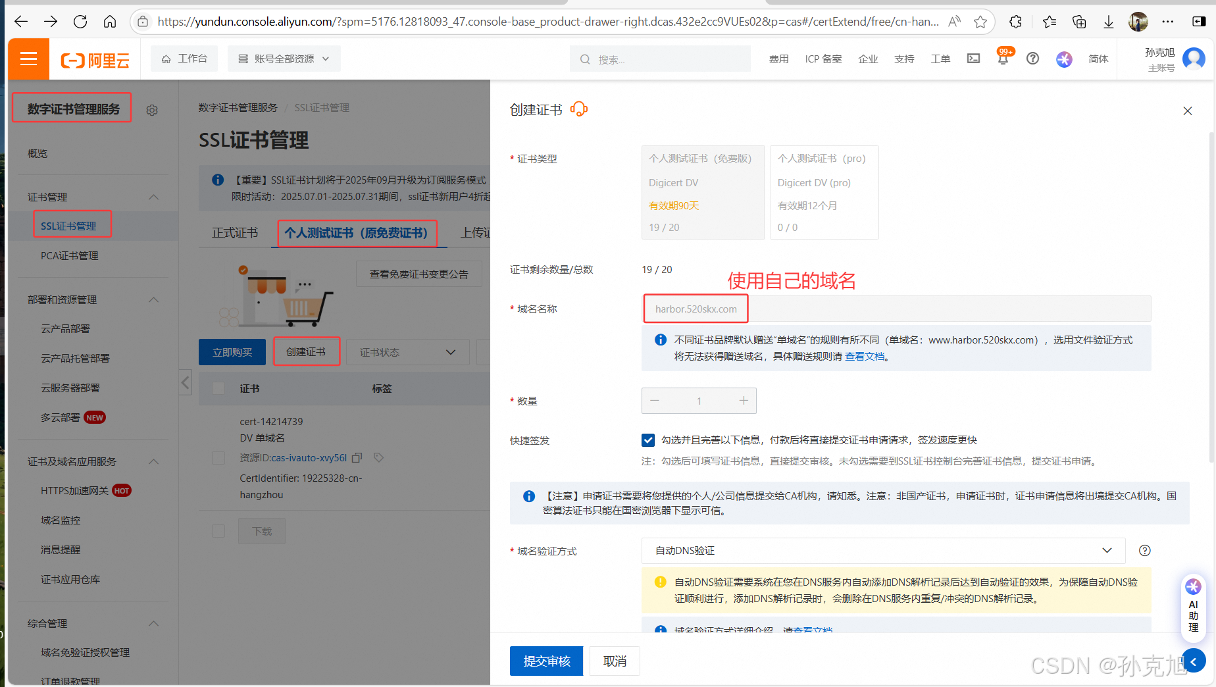
Task: Reload the current page
Action: (x=80, y=22)
